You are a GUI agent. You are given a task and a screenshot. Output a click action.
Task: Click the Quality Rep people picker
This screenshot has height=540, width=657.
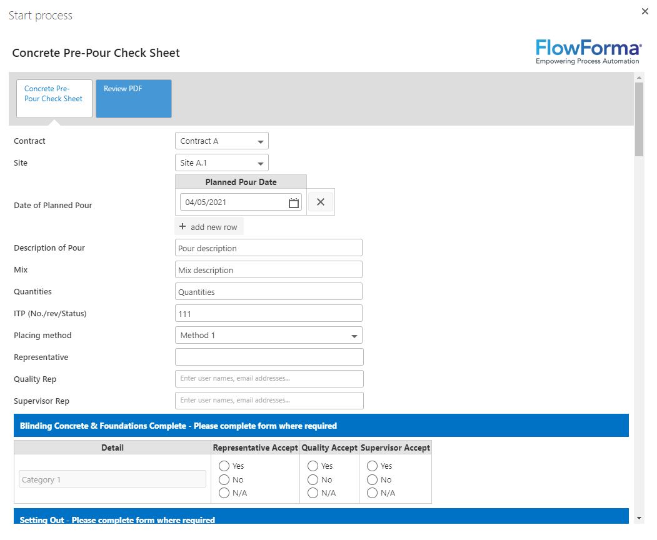pyautogui.click(x=269, y=379)
